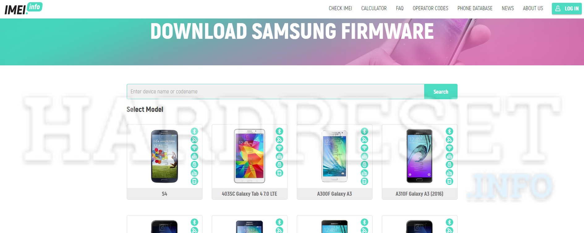Click the memory card icon on A310F card
584x233 pixels.
(450, 181)
